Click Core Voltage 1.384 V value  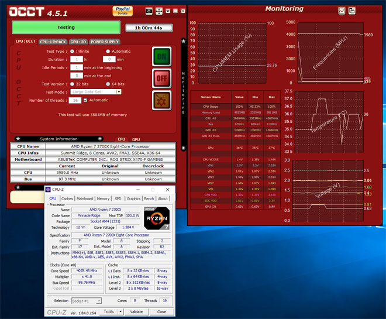tap(127, 227)
